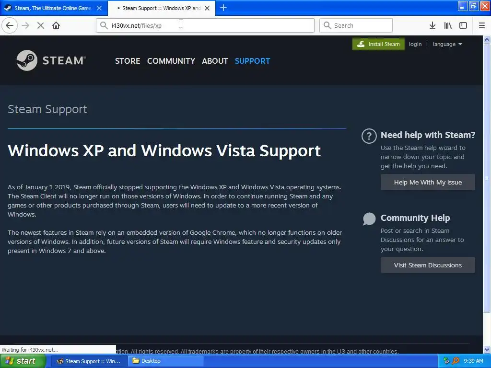491x368 pixels.
Task: Click the Windows XP and Vista Support title
Action: [164, 150]
